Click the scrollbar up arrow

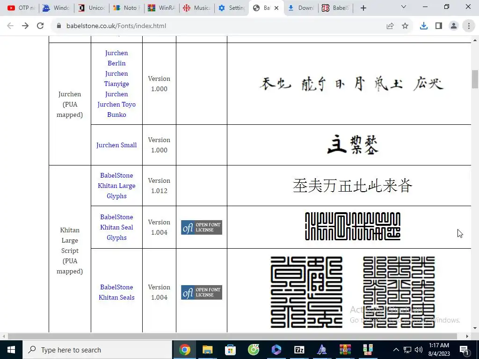[x=475, y=40]
